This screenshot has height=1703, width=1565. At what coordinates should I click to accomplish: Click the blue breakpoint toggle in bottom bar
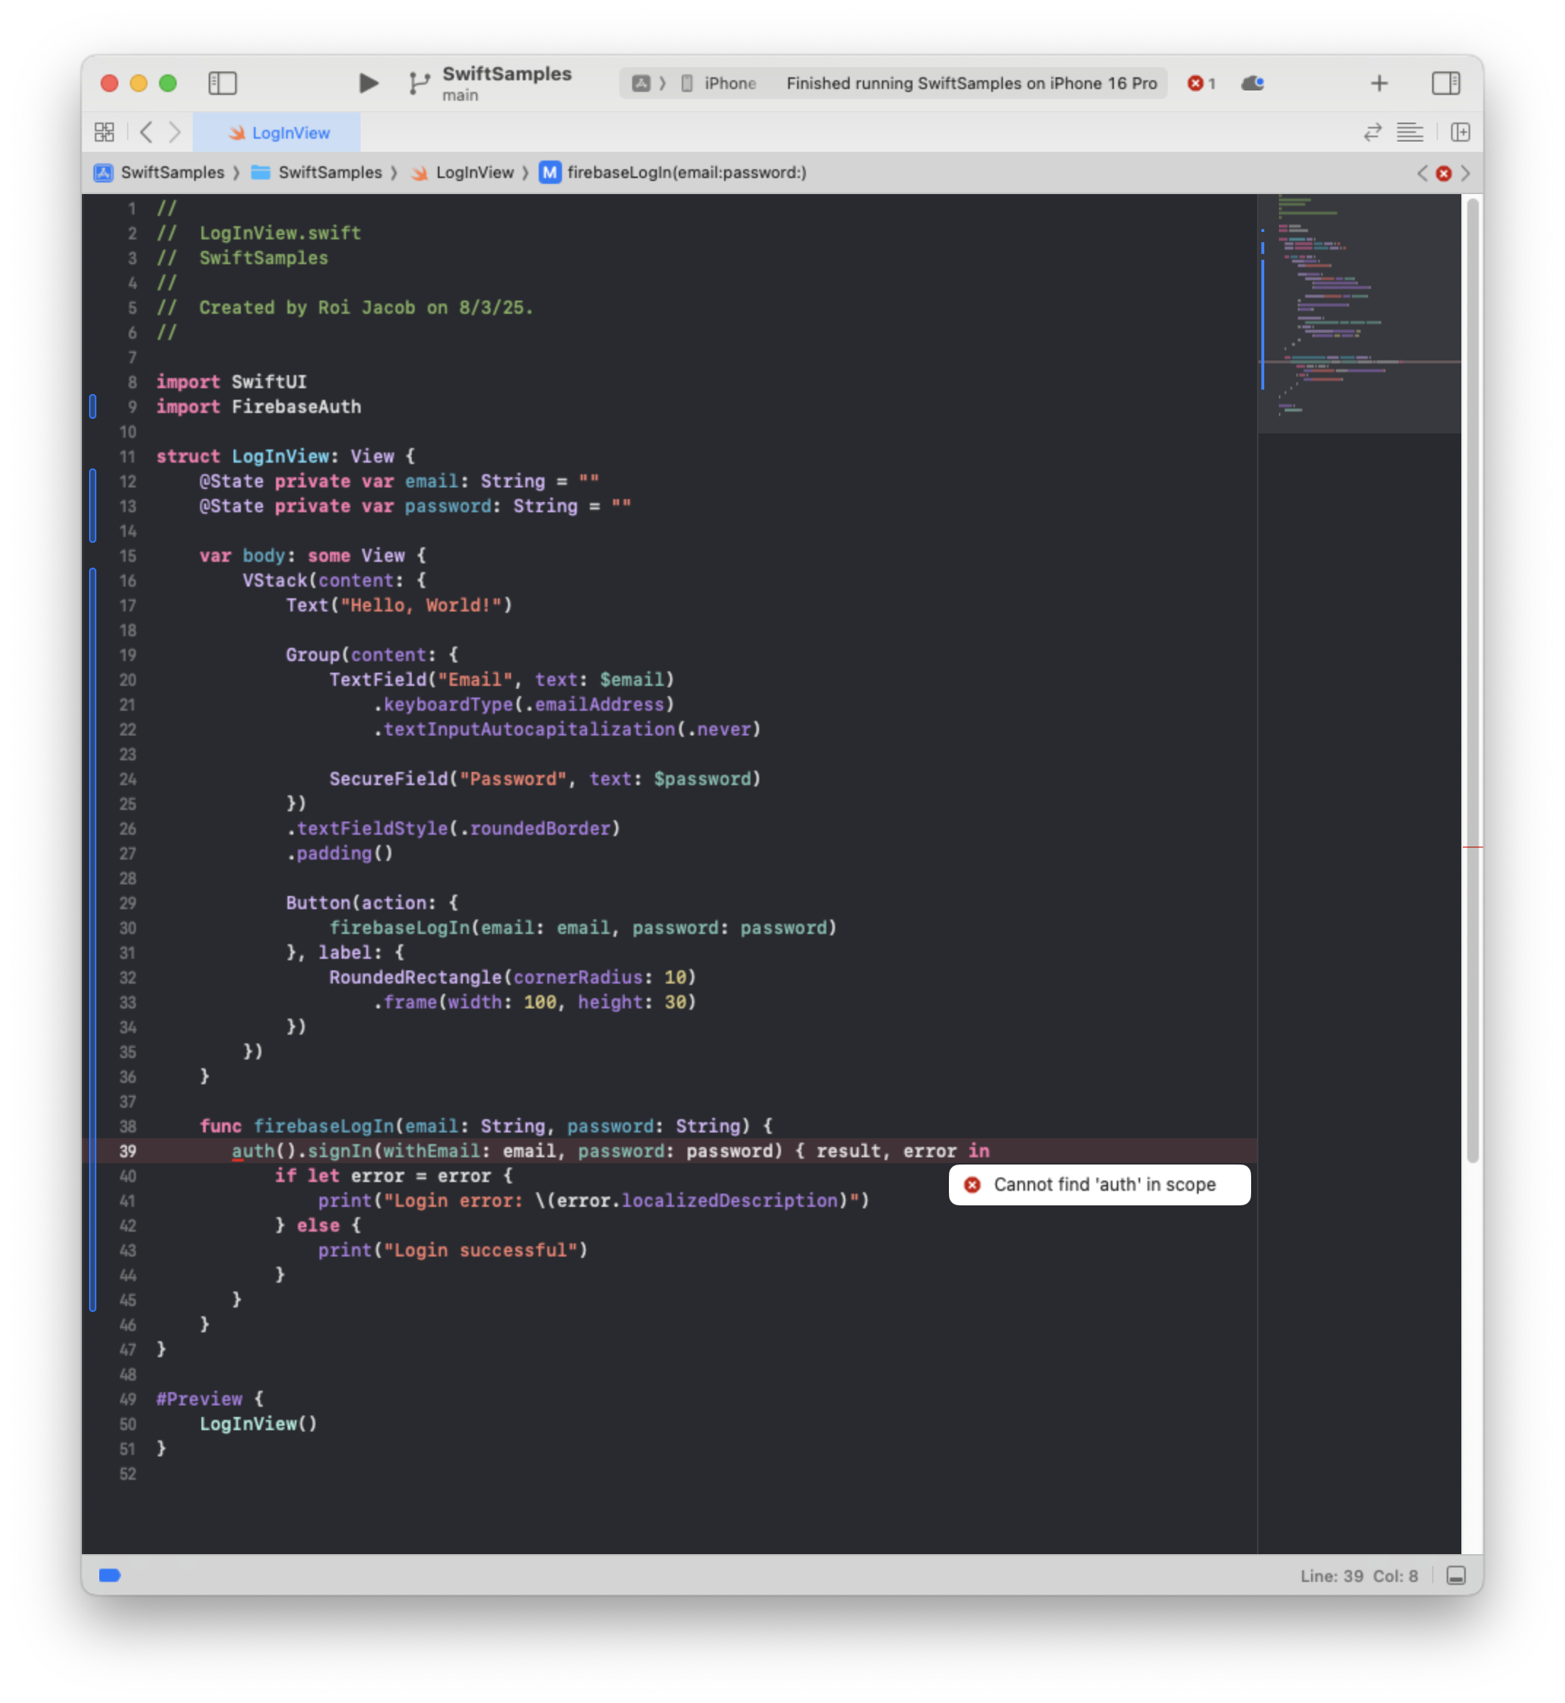[x=110, y=1575]
